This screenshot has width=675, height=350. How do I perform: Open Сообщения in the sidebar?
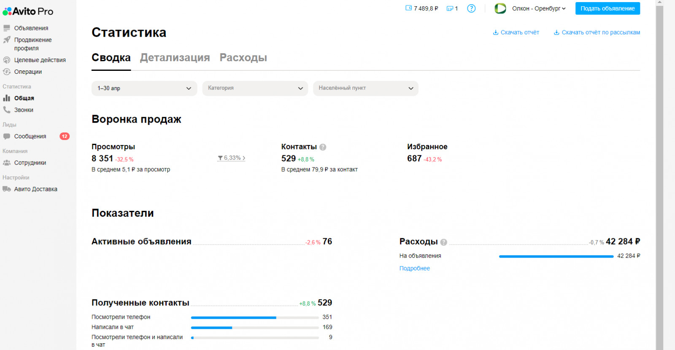(30, 136)
